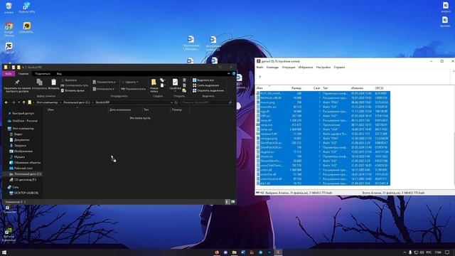
Task: Open Копировать в dropdown in Explorer
Action: pyautogui.click(x=103, y=89)
